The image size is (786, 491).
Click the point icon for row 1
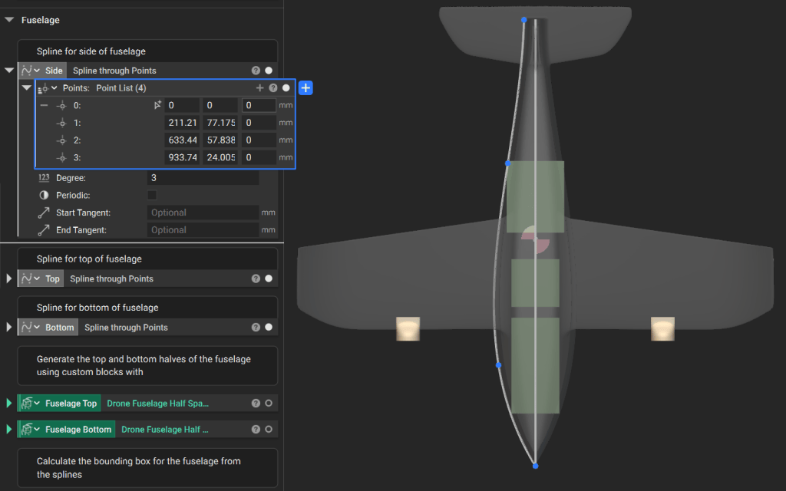[61, 123]
